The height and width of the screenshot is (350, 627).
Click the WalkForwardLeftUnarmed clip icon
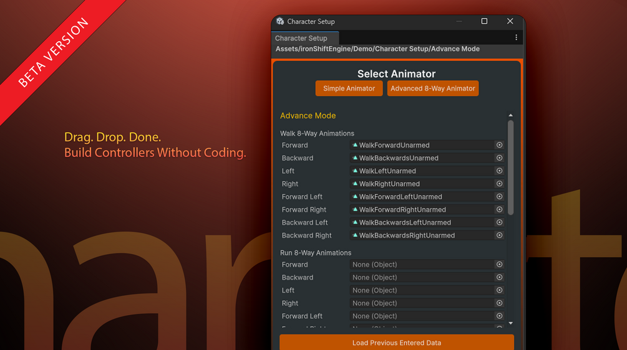click(355, 196)
